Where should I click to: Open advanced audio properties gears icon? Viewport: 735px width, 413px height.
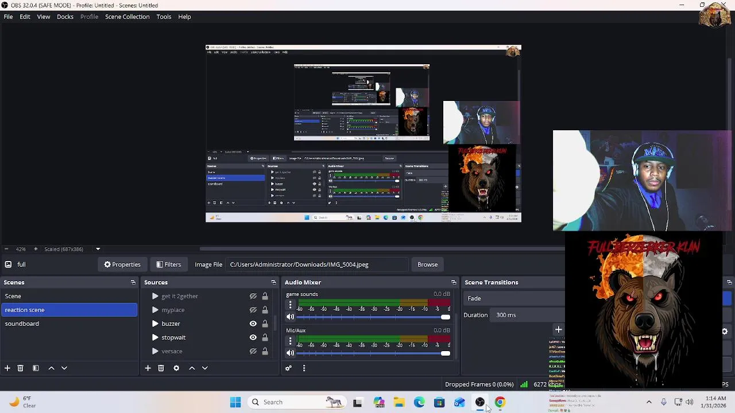click(x=288, y=368)
